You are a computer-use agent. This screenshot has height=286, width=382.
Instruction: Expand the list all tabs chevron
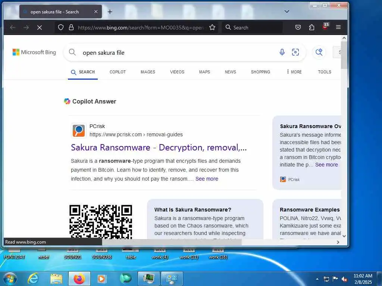pyautogui.click(x=287, y=12)
